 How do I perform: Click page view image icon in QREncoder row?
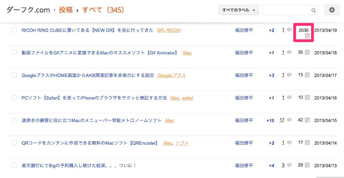pos(307,142)
